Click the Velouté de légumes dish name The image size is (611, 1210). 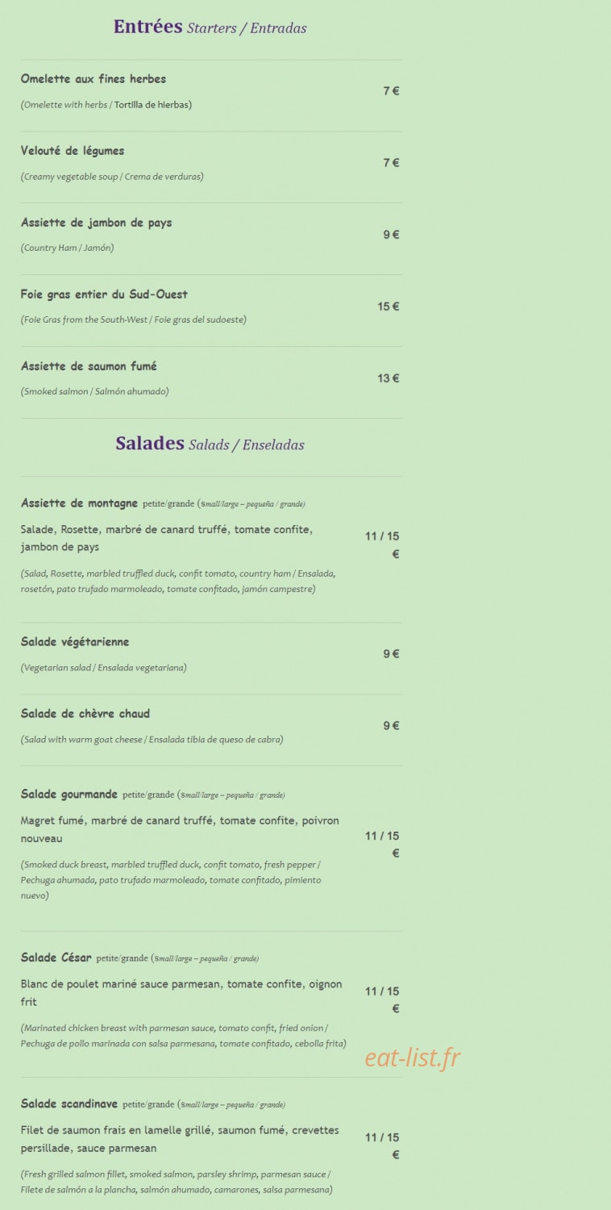click(73, 151)
